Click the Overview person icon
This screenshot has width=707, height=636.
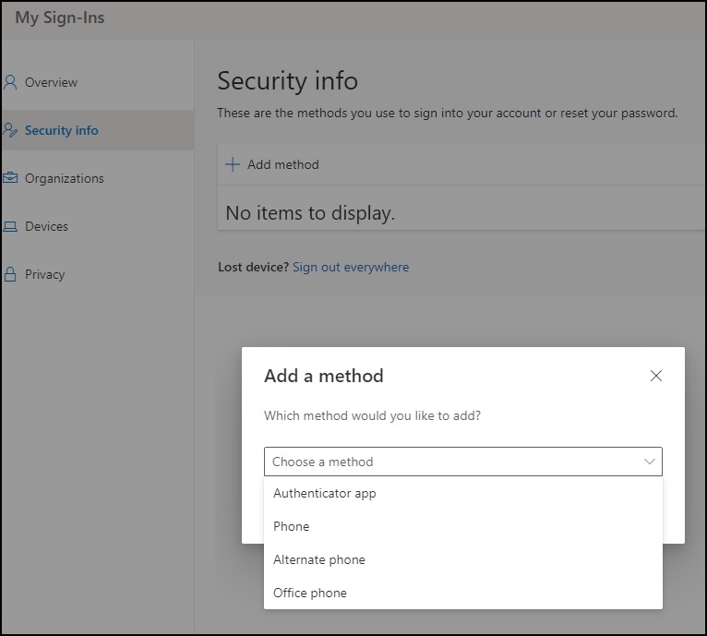click(11, 82)
